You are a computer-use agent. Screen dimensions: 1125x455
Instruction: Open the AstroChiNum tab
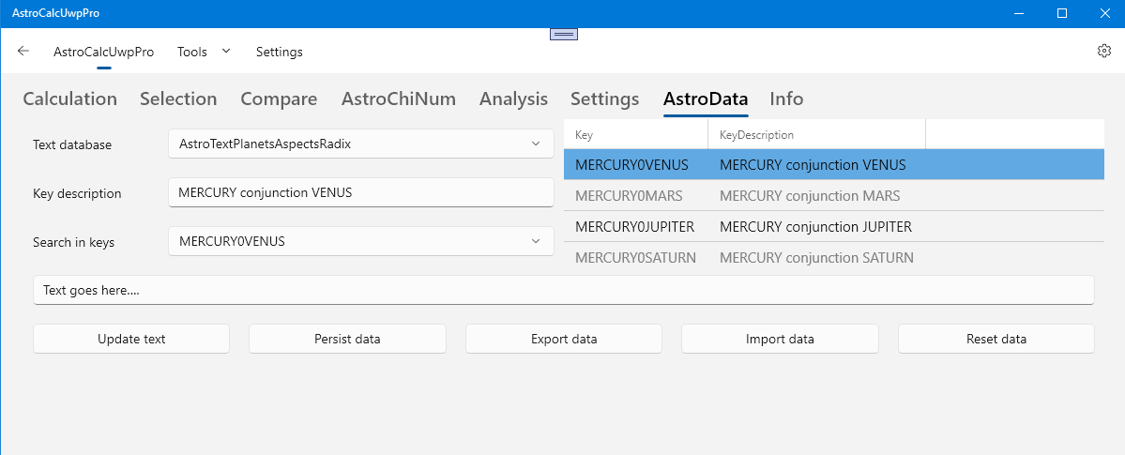(x=399, y=99)
